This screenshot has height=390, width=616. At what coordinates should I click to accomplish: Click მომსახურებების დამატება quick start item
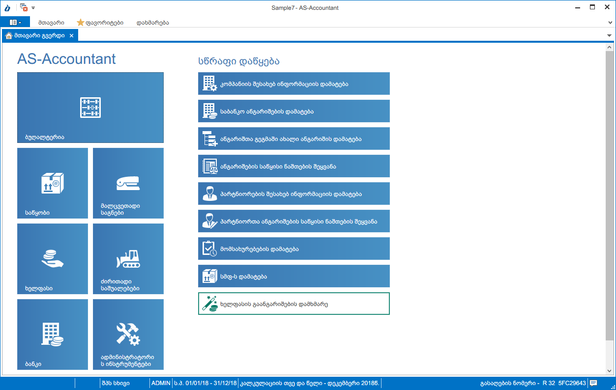pos(294,249)
